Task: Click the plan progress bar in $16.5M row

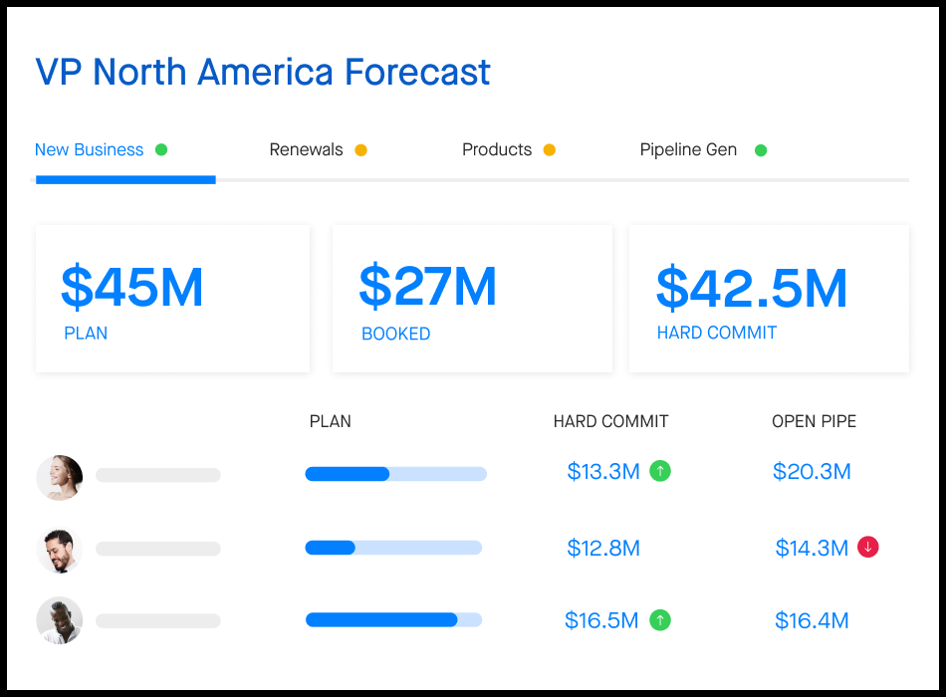Action: pos(393,619)
